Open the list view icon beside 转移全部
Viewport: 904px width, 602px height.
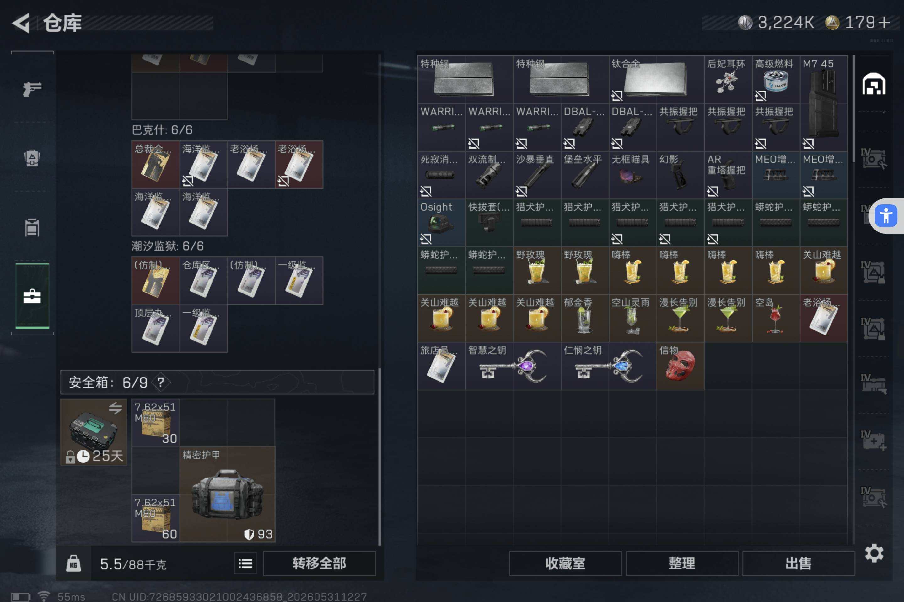(245, 563)
